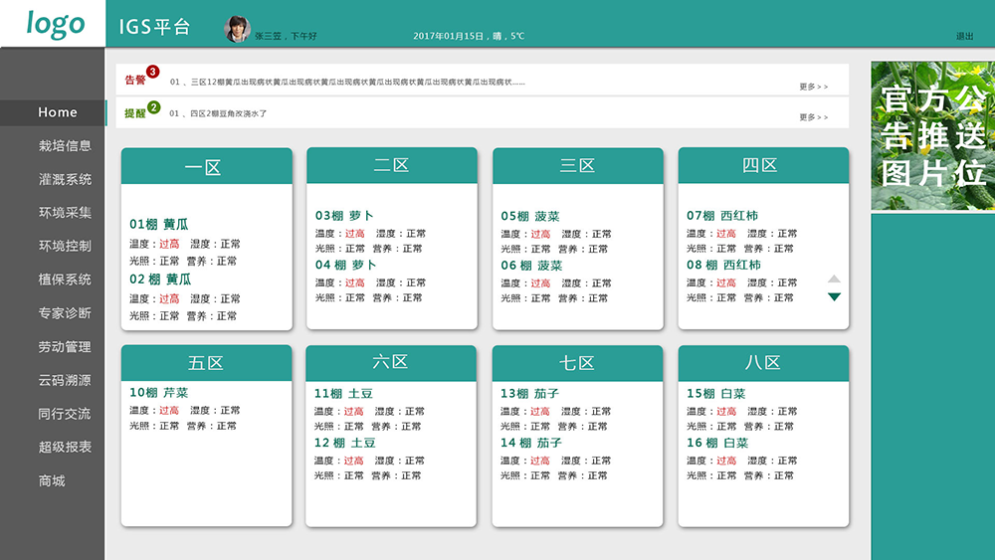Open 更多 in the 提醒 reminder row
This screenshot has width=995, height=560.
(813, 117)
